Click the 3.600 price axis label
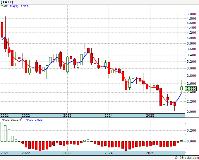The width and height of the screenshot is (199, 160). click(191, 49)
